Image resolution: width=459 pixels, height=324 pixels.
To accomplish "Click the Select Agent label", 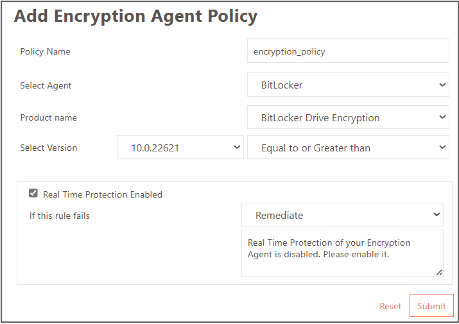I will [x=46, y=85].
